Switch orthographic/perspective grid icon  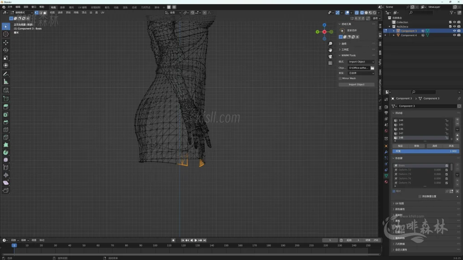coord(330,63)
